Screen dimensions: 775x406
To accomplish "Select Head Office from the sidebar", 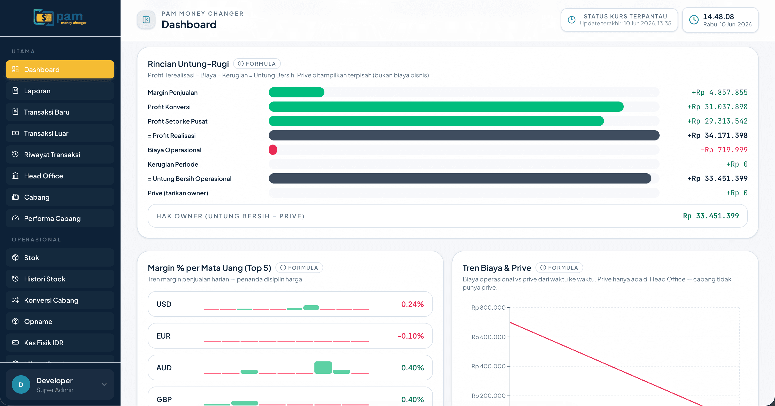I will click(x=60, y=176).
